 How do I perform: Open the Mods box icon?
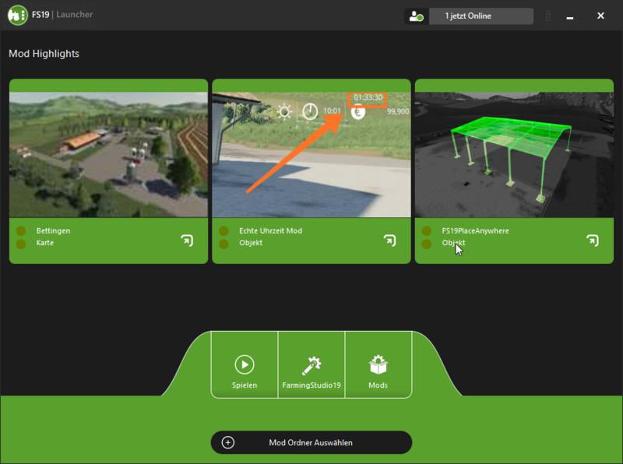pos(378,365)
